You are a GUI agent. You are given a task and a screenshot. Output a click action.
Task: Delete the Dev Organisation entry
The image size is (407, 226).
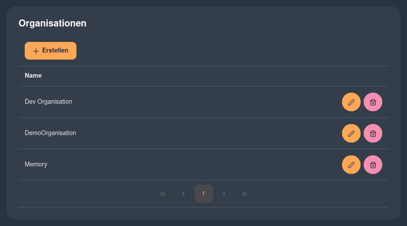pyautogui.click(x=373, y=102)
